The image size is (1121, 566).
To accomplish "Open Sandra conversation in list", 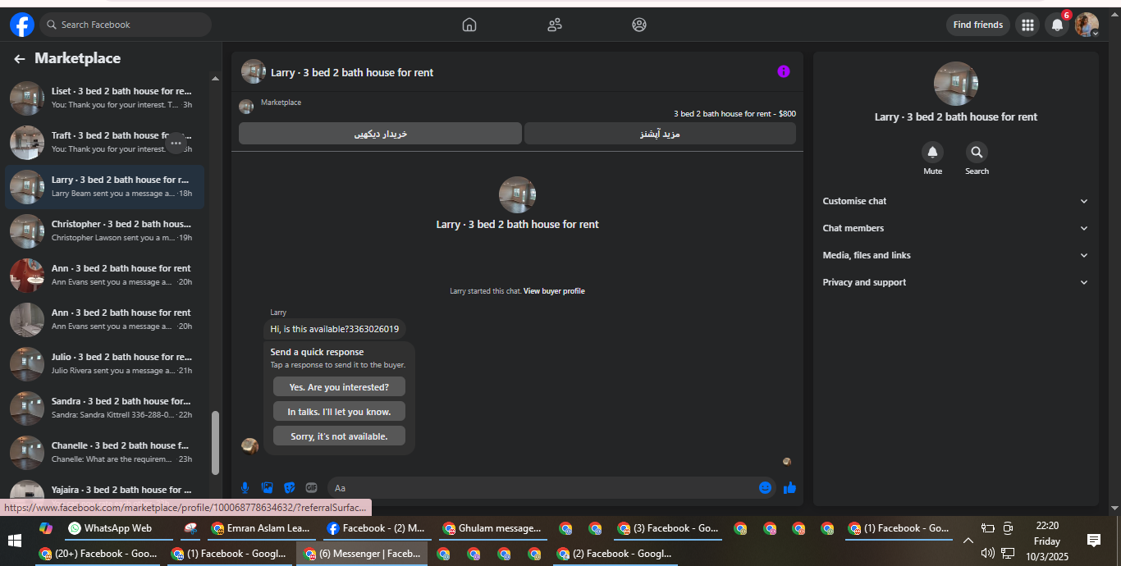I will [105, 409].
